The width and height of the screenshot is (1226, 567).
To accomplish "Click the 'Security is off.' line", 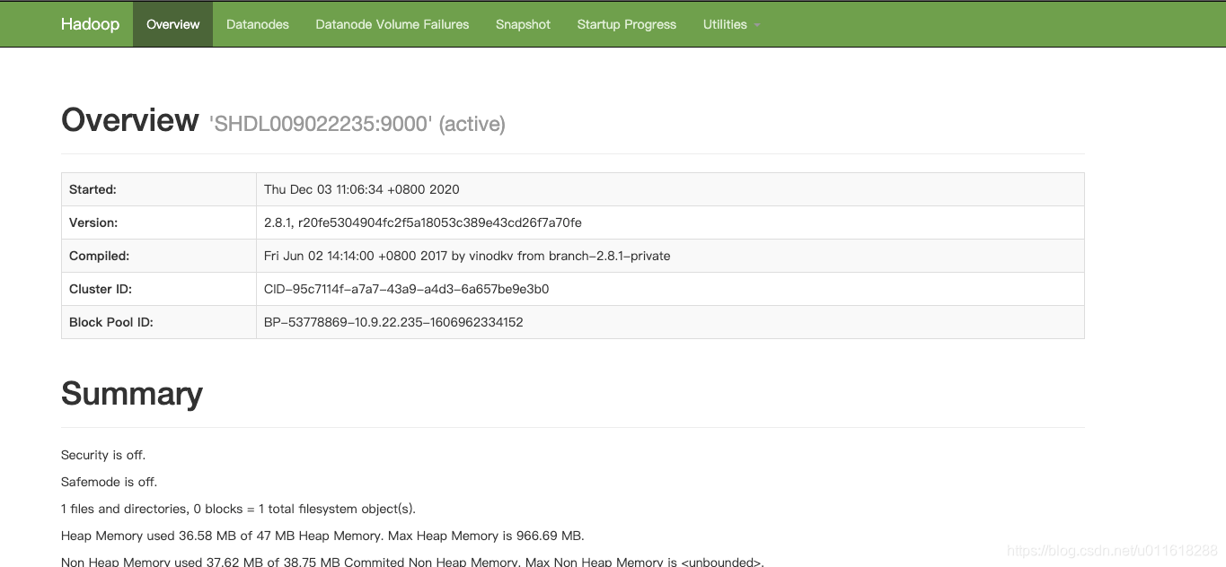I will pos(103,455).
